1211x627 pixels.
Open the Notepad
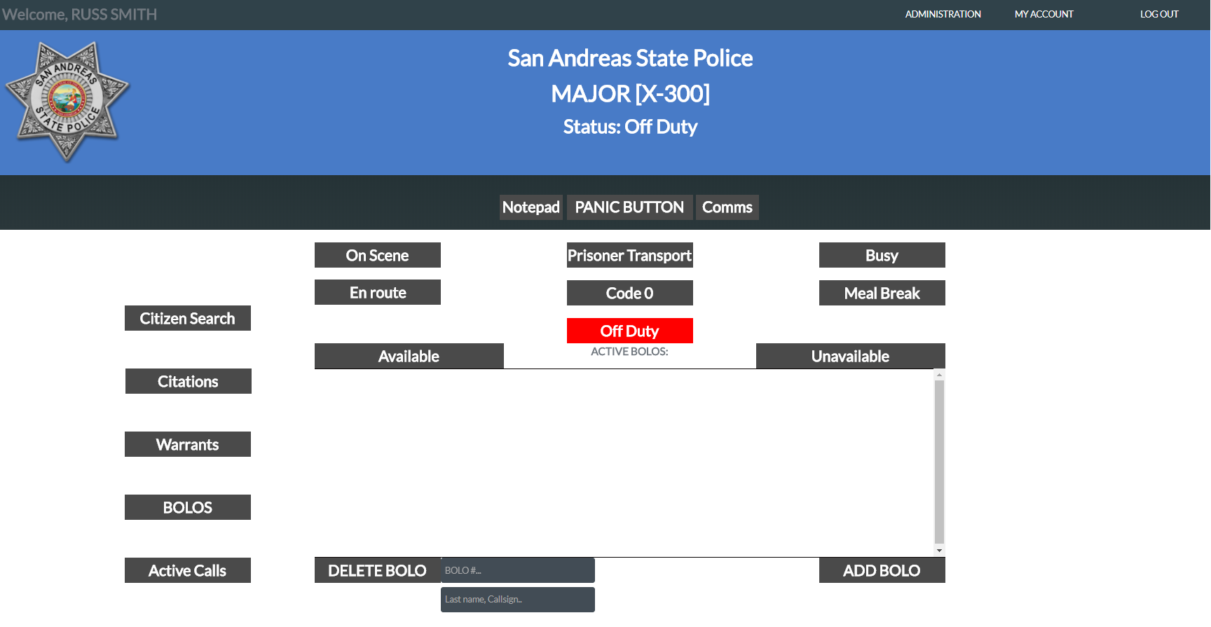tap(531, 207)
